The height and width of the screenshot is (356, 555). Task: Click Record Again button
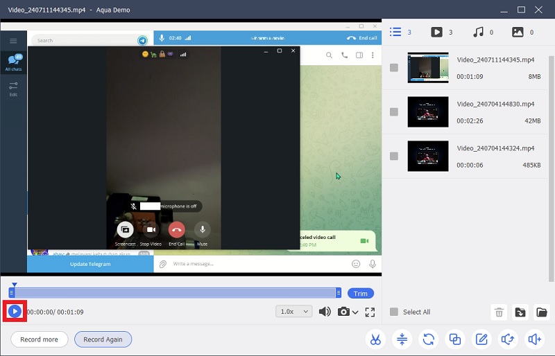coord(103,339)
